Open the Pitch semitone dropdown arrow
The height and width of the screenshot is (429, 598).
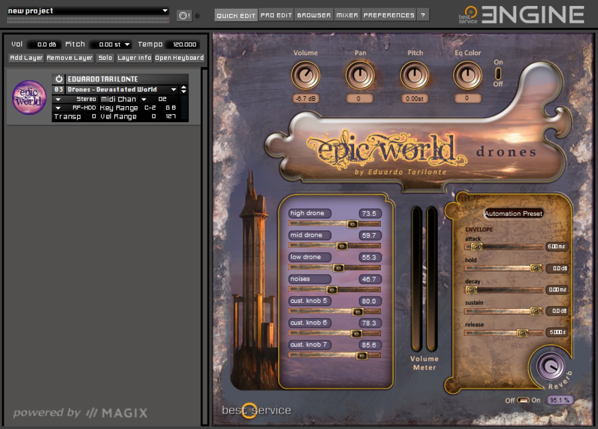127,45
